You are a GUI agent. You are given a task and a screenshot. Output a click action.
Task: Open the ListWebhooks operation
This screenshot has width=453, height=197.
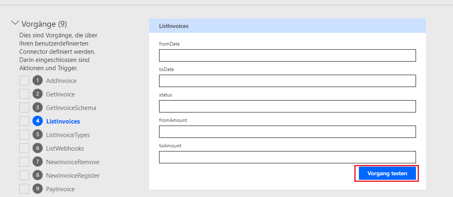(x=65, y=149)
